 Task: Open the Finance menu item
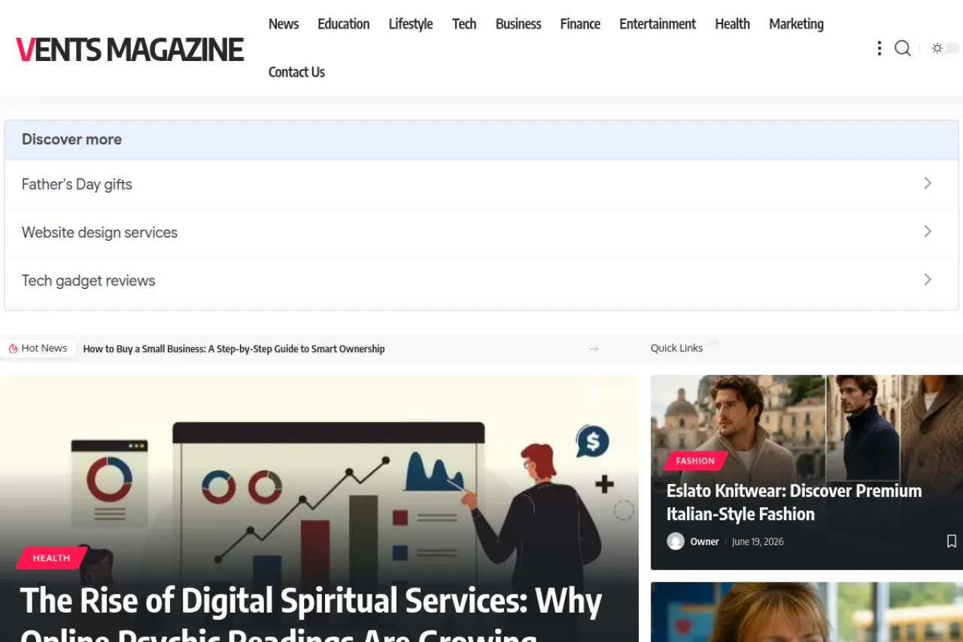click(580, 24)
